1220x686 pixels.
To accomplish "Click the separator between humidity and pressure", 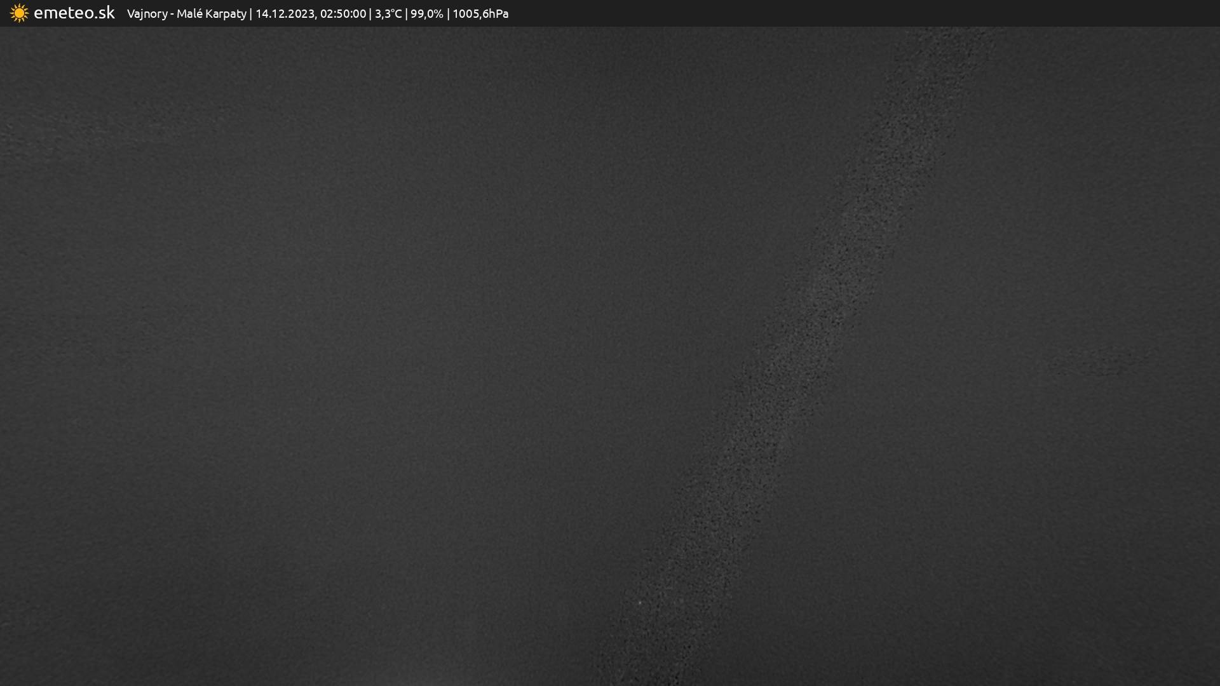I will [x=449, y=14].
